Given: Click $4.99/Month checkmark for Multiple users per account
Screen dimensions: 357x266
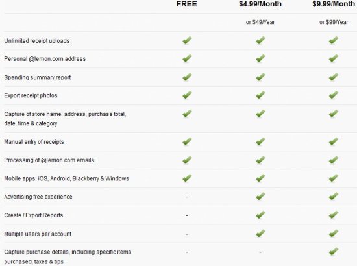Looking at the screenshot, I should 260,234.
